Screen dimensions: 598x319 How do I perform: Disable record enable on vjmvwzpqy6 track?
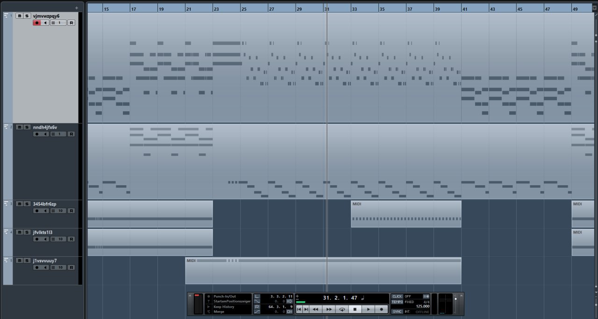36,23
